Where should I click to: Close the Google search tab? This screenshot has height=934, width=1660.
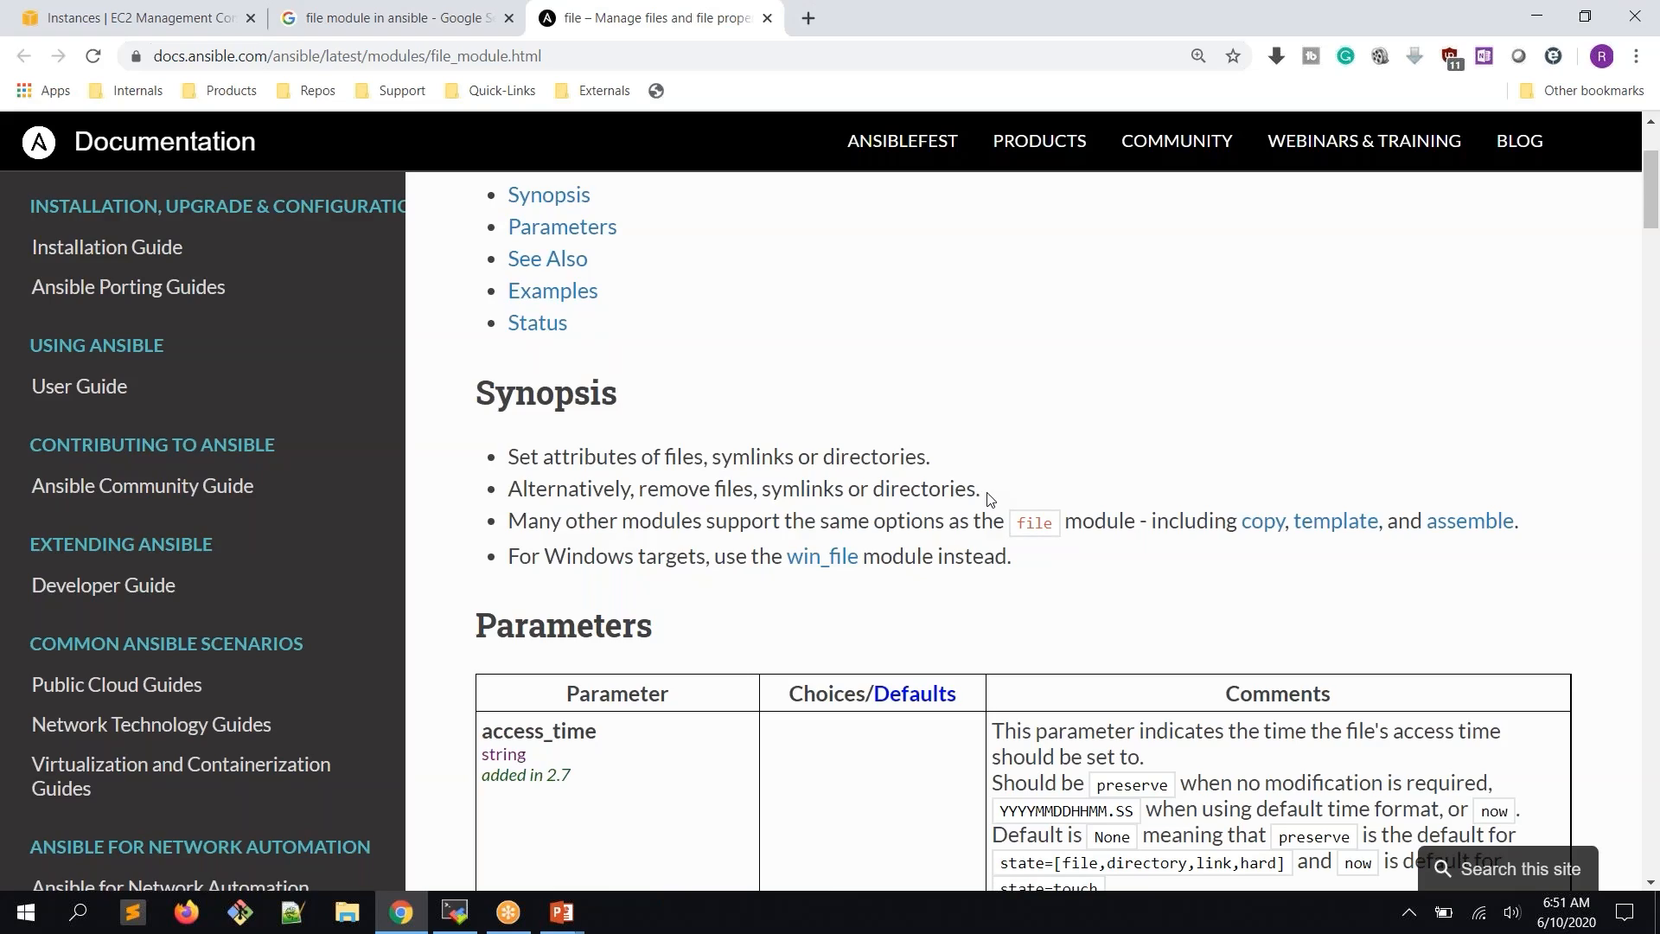coord(509,18)
